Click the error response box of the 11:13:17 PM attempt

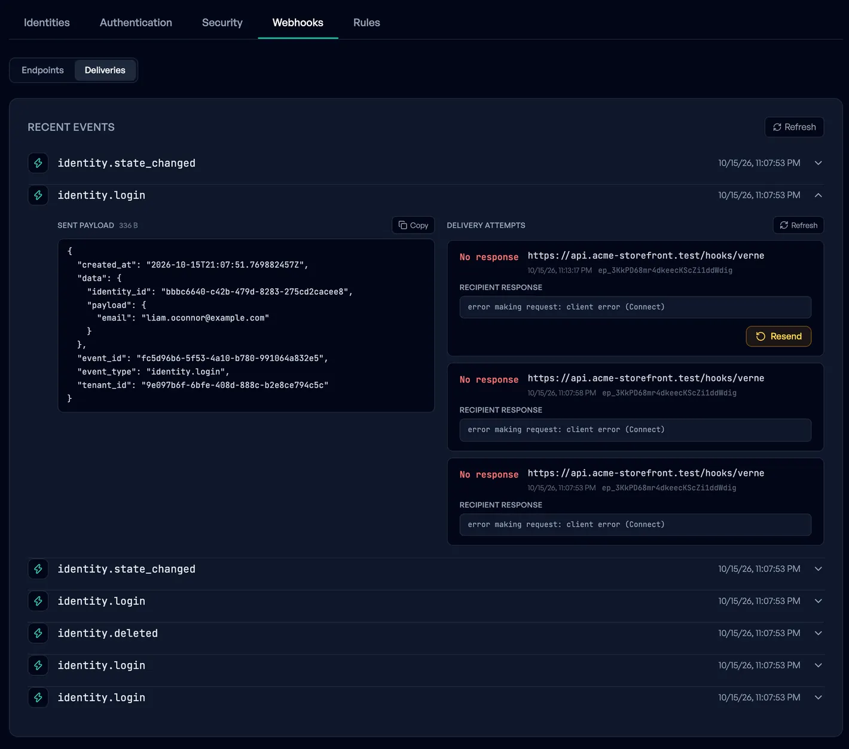click(x=635, y=307)
